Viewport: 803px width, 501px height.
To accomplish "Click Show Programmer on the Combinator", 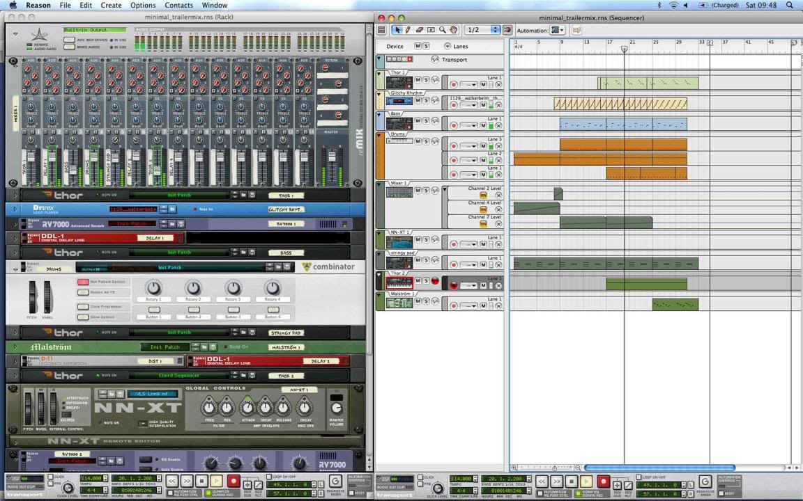I will (x=84, y=307).
